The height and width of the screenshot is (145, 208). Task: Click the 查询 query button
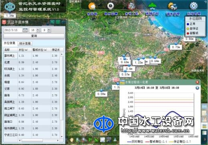pos(34,36)
